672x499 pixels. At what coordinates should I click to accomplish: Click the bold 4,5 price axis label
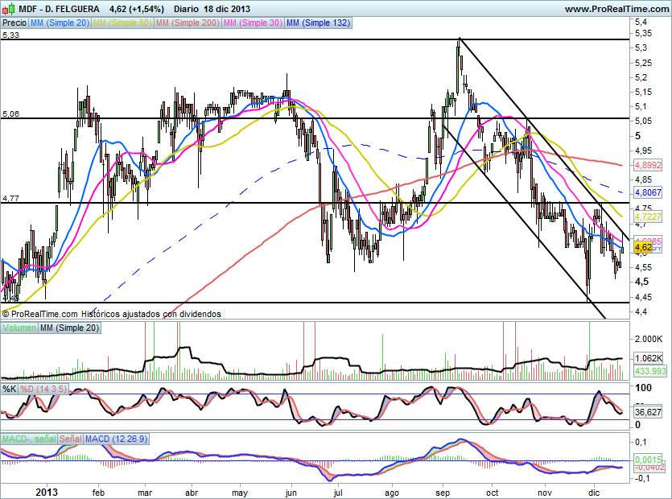click(641, 282)
